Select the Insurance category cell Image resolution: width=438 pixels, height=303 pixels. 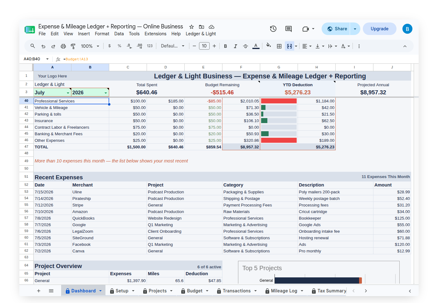coord(71,121)
